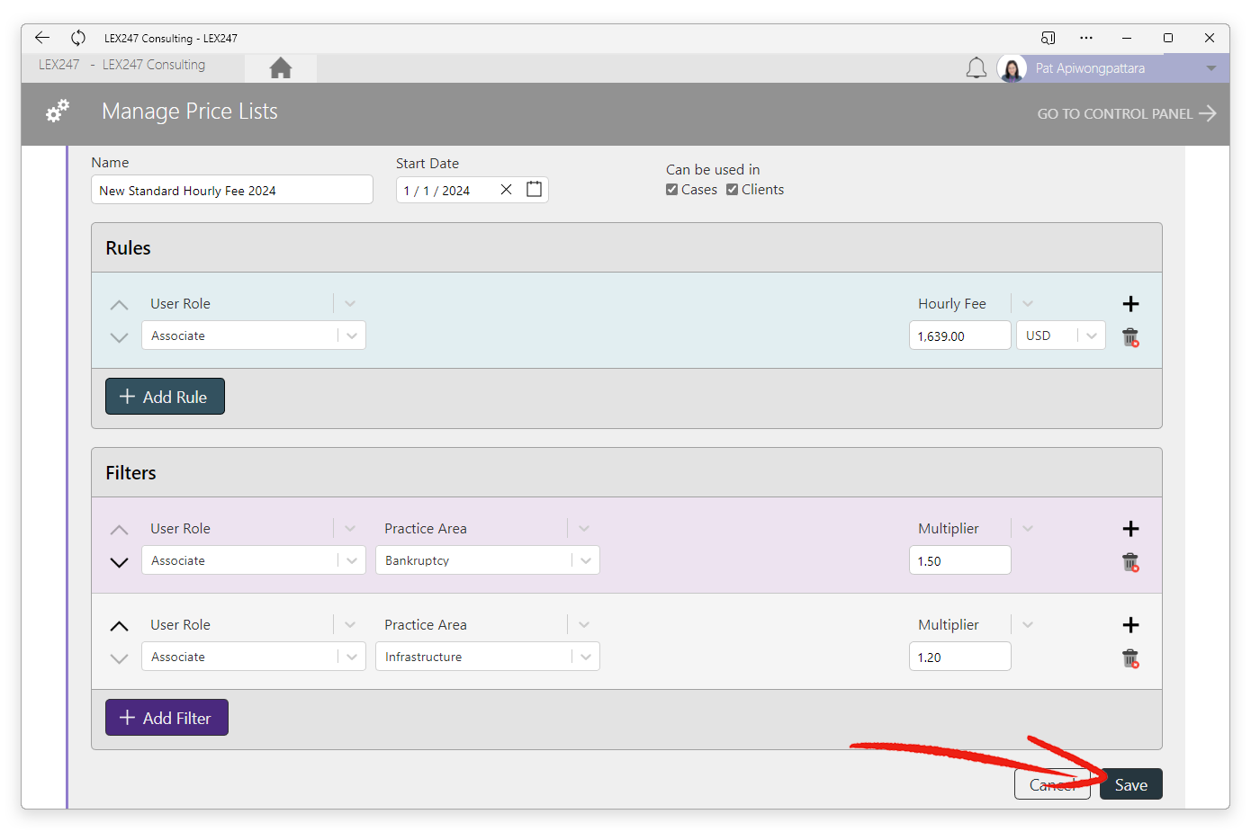The height and width of the screenshot is (832, 1251).
Task: Click the Manage Price Lists gears icon
Action: click(x=58, y=112)
